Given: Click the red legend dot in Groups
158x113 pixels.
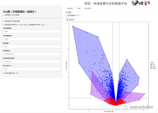Looking at the screenshot, I should pos(151,68).
